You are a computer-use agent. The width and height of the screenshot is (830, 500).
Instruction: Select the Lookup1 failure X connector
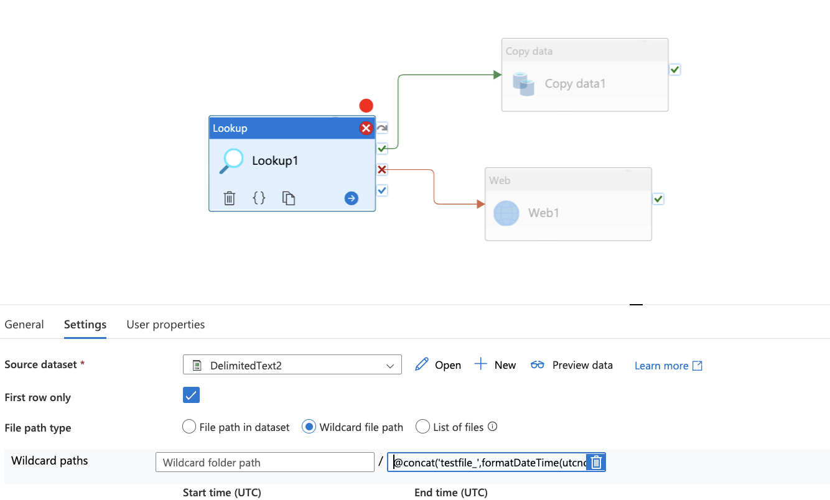click(x=382, y=169)
